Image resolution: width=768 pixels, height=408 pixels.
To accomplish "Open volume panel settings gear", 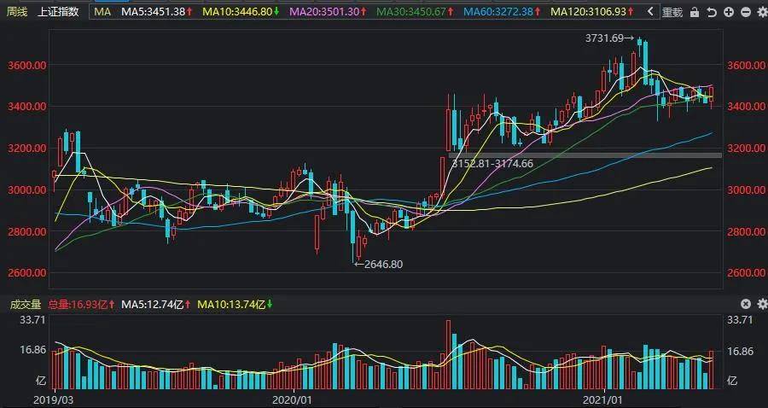I will [762, 304].
